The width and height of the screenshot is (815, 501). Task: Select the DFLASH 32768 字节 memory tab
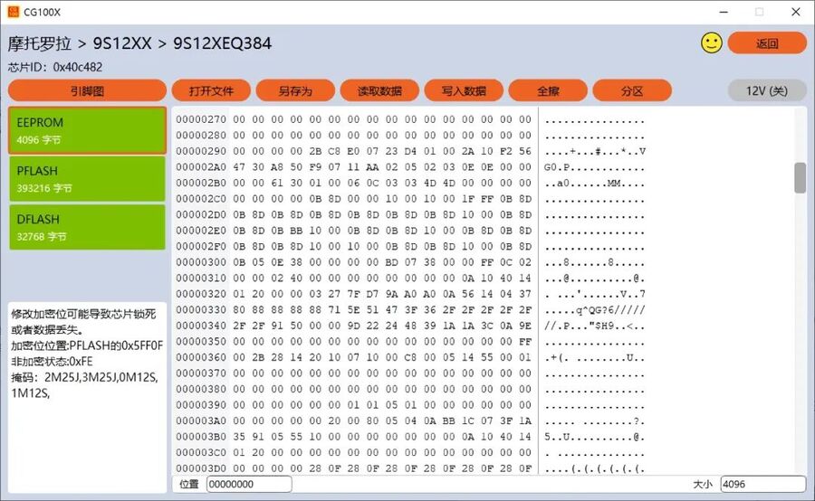pyautogui.click(x=87, y=227)
